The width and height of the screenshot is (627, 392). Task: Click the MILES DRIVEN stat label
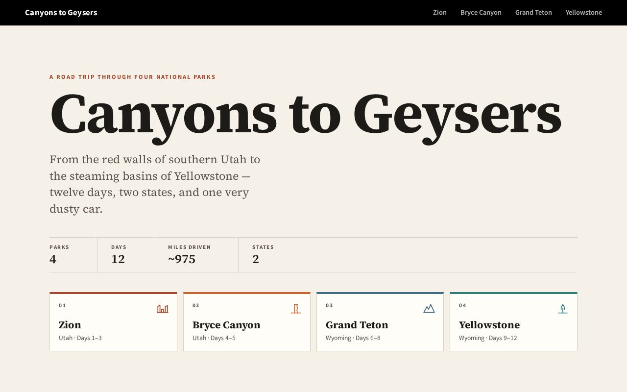point(190,247)
